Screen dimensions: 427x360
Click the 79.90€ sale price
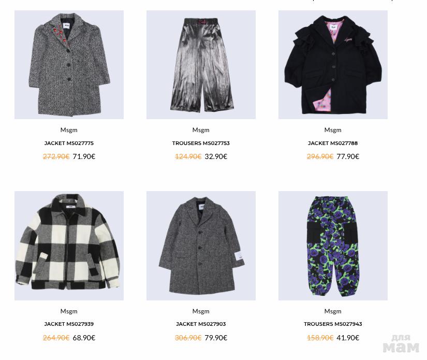216,338
